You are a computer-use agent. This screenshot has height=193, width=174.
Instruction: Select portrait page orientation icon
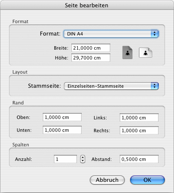(x=127, y=52)
